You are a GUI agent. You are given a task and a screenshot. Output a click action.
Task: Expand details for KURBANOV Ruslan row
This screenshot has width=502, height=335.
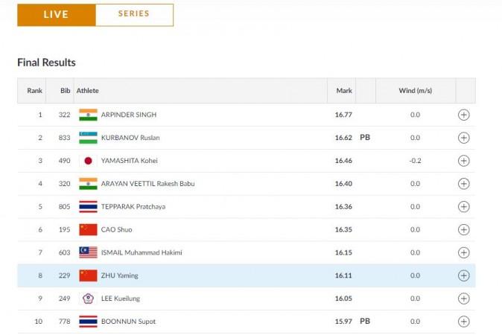[x=463, y=138]
